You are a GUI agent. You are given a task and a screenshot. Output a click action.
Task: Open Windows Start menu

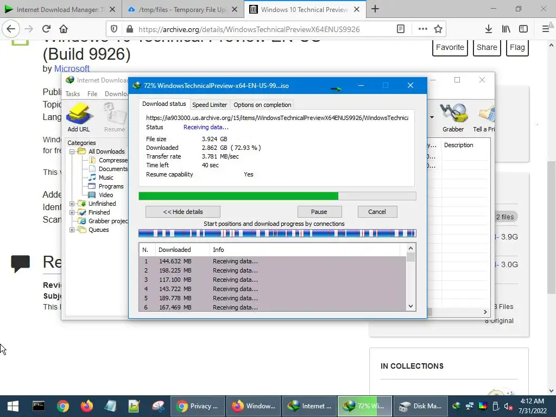point(13,406)
